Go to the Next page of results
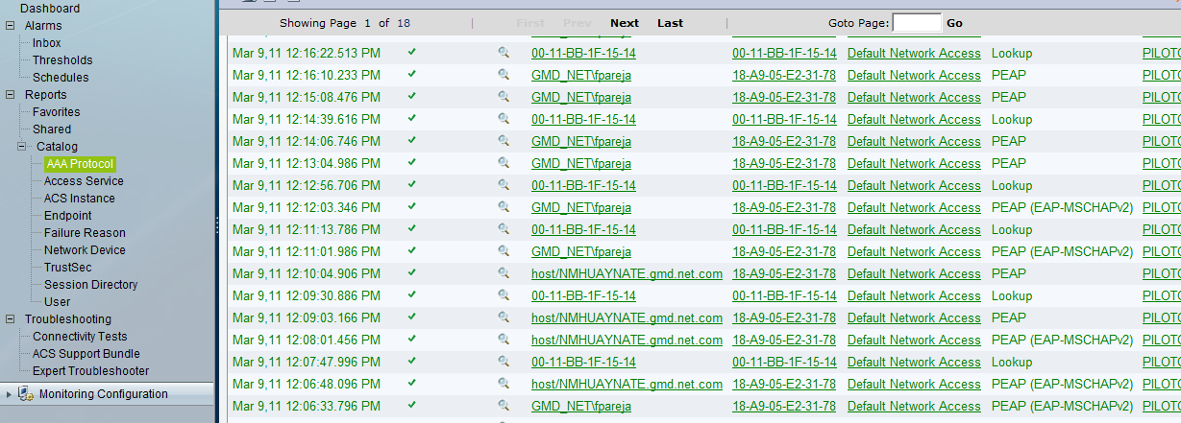 click(x=624, y=23)
